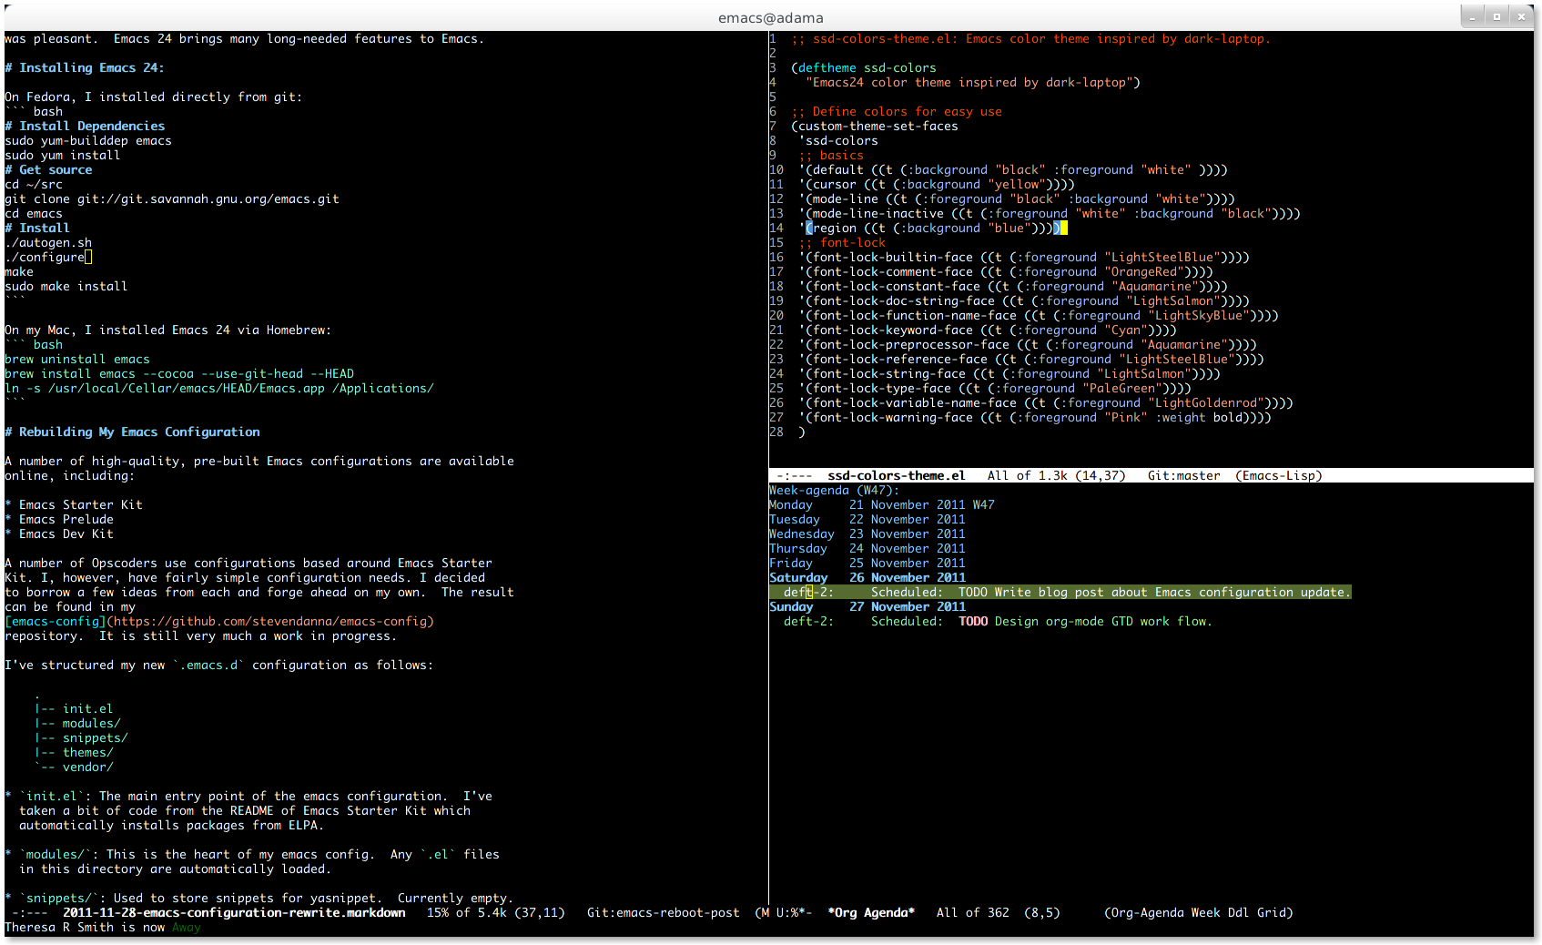Click 'sudo yum-builddep emacs' line

point(88,140)
